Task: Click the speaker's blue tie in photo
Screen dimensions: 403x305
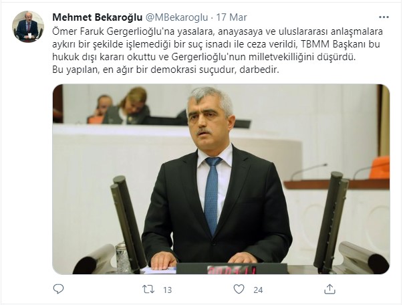Action: (x=212, y=195)
